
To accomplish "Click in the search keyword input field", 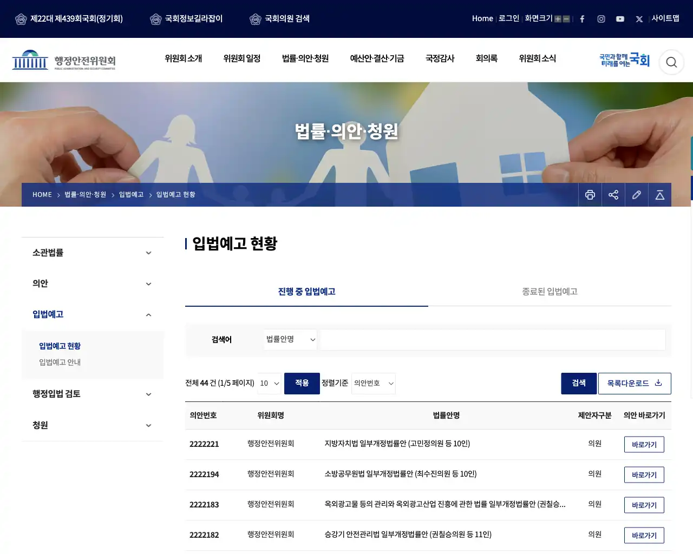I will pos(493,340).
